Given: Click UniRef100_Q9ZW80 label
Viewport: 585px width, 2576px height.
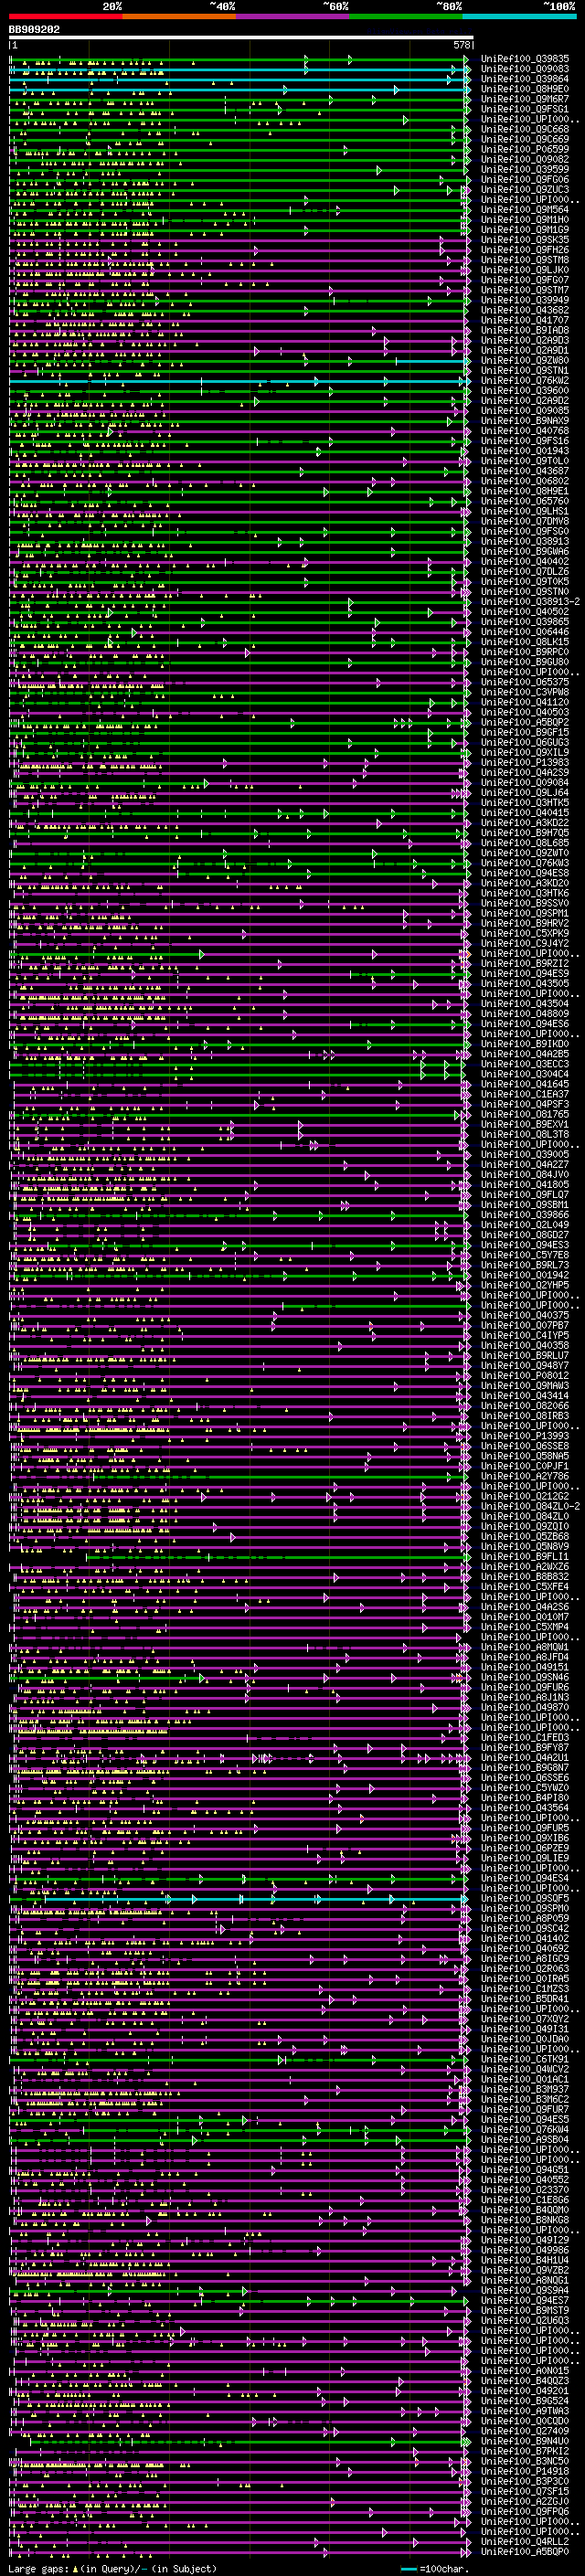Looking at the screenshot, I should pos(525,360).
